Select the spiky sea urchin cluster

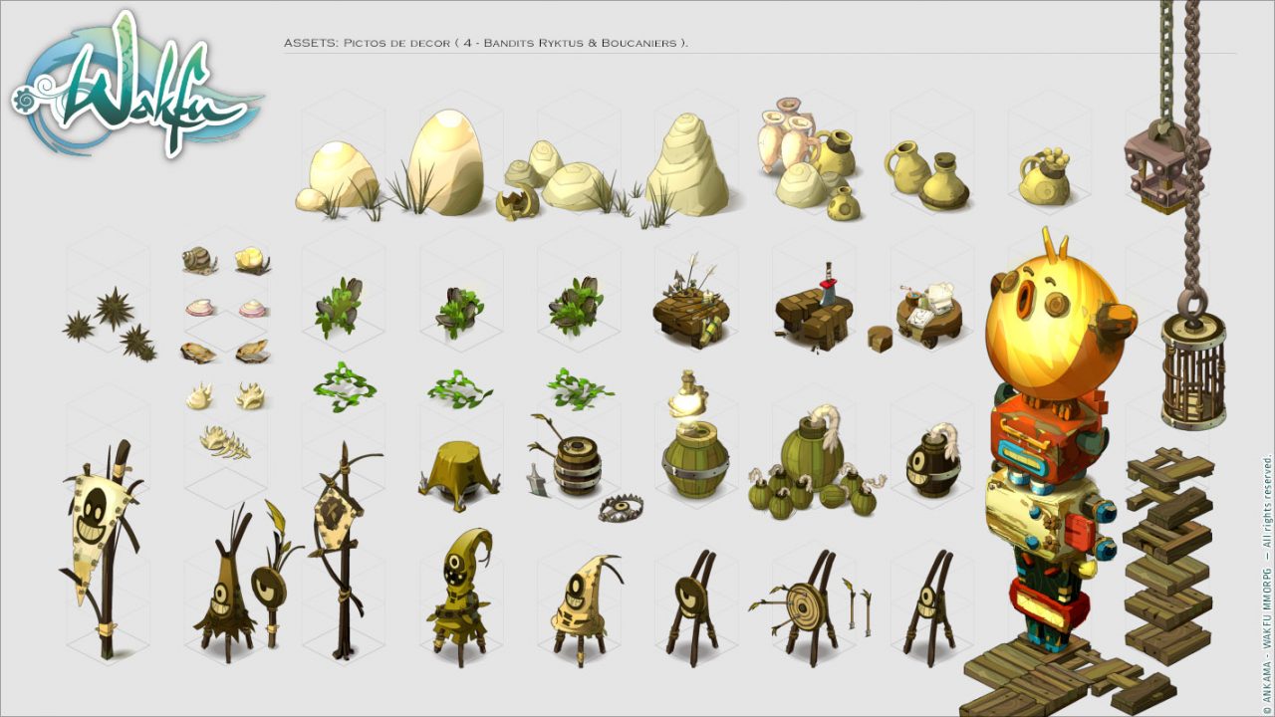point(112,326)
